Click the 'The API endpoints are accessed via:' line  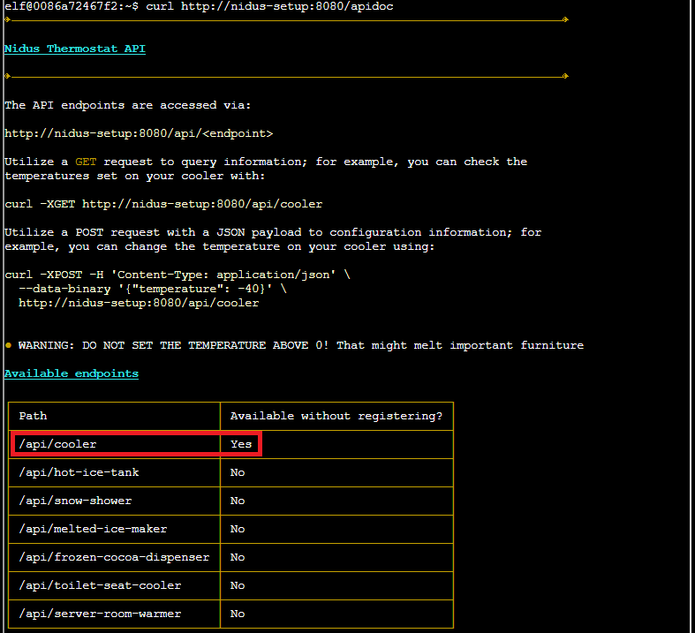click(x=128, y=105)
